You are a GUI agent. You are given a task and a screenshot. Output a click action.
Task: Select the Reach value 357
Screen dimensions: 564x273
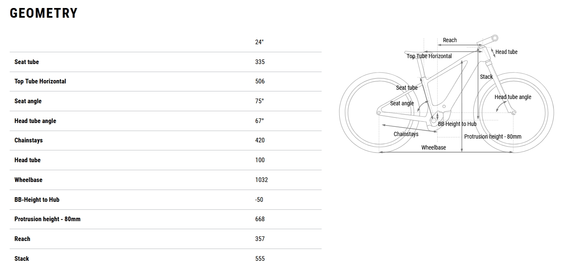260,239
